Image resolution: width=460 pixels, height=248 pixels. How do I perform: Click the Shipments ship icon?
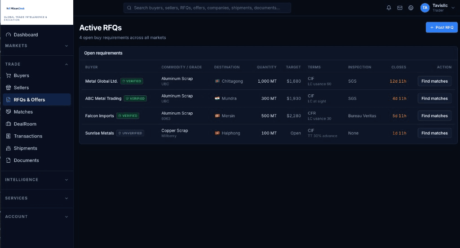[8, 148]
